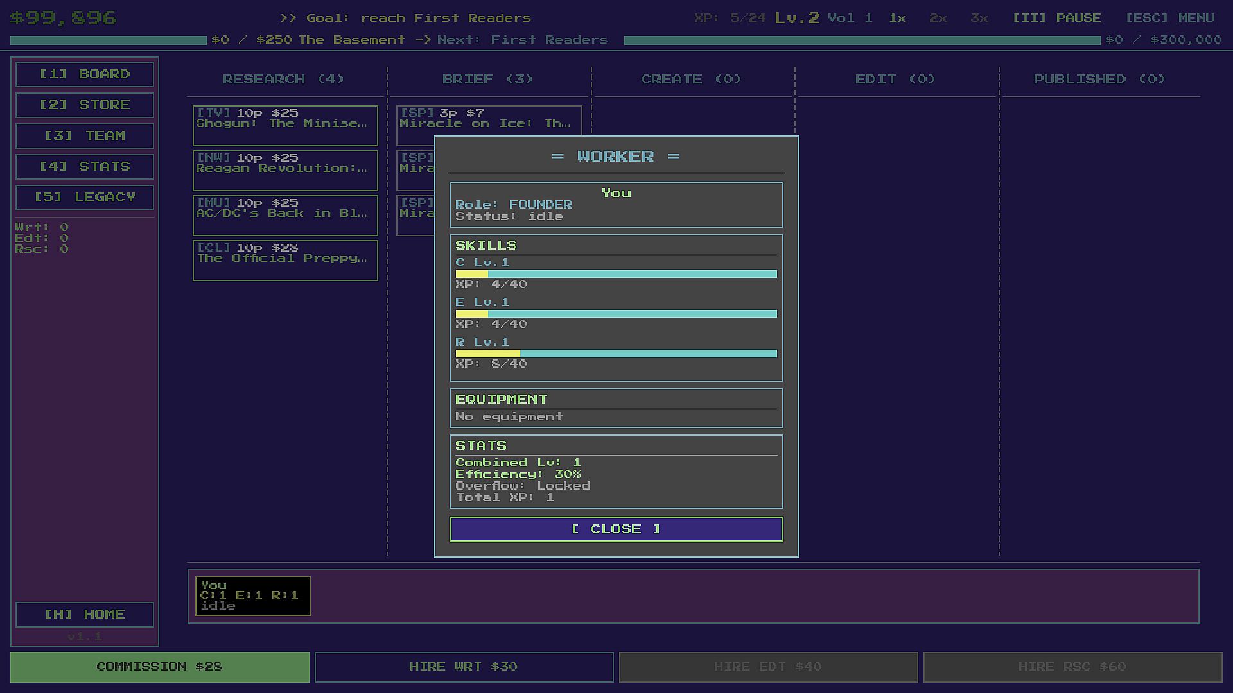Hire a writer for $30

click(464, 667)
